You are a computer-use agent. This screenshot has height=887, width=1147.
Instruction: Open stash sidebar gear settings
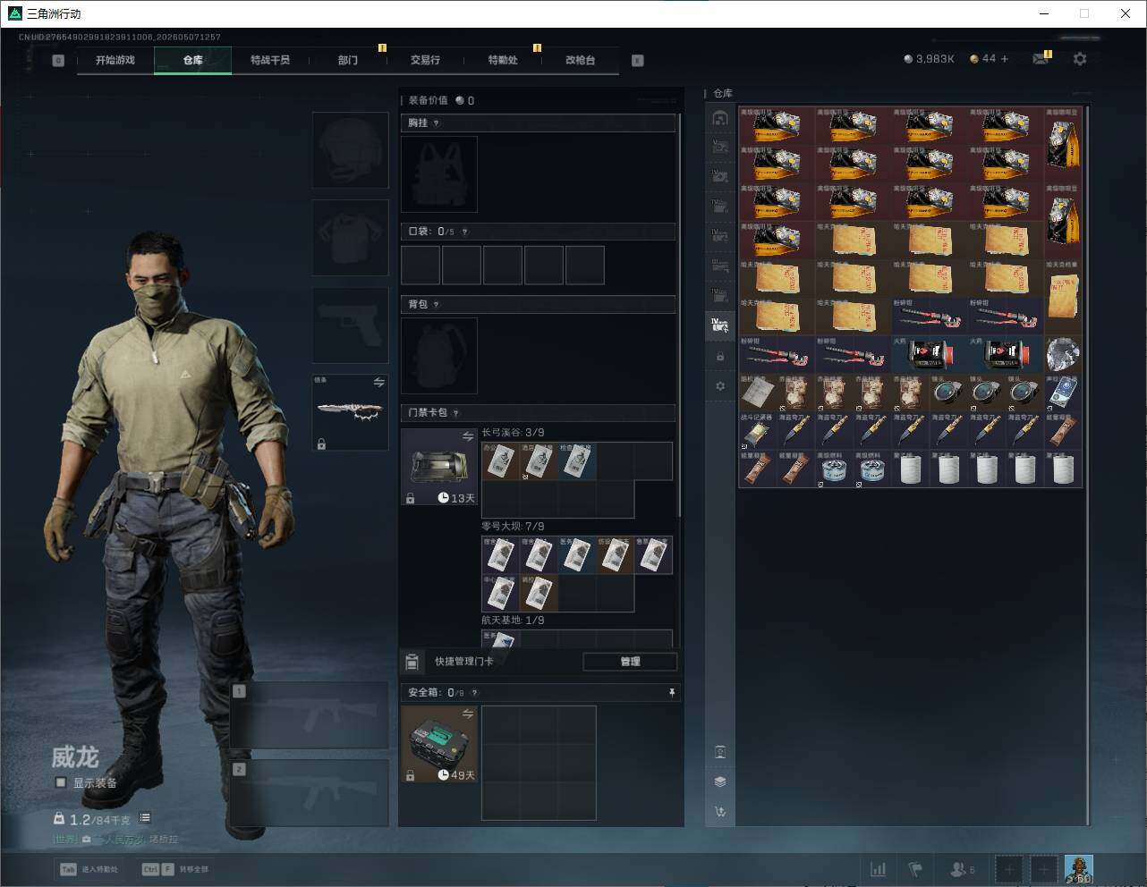[720, 386]
